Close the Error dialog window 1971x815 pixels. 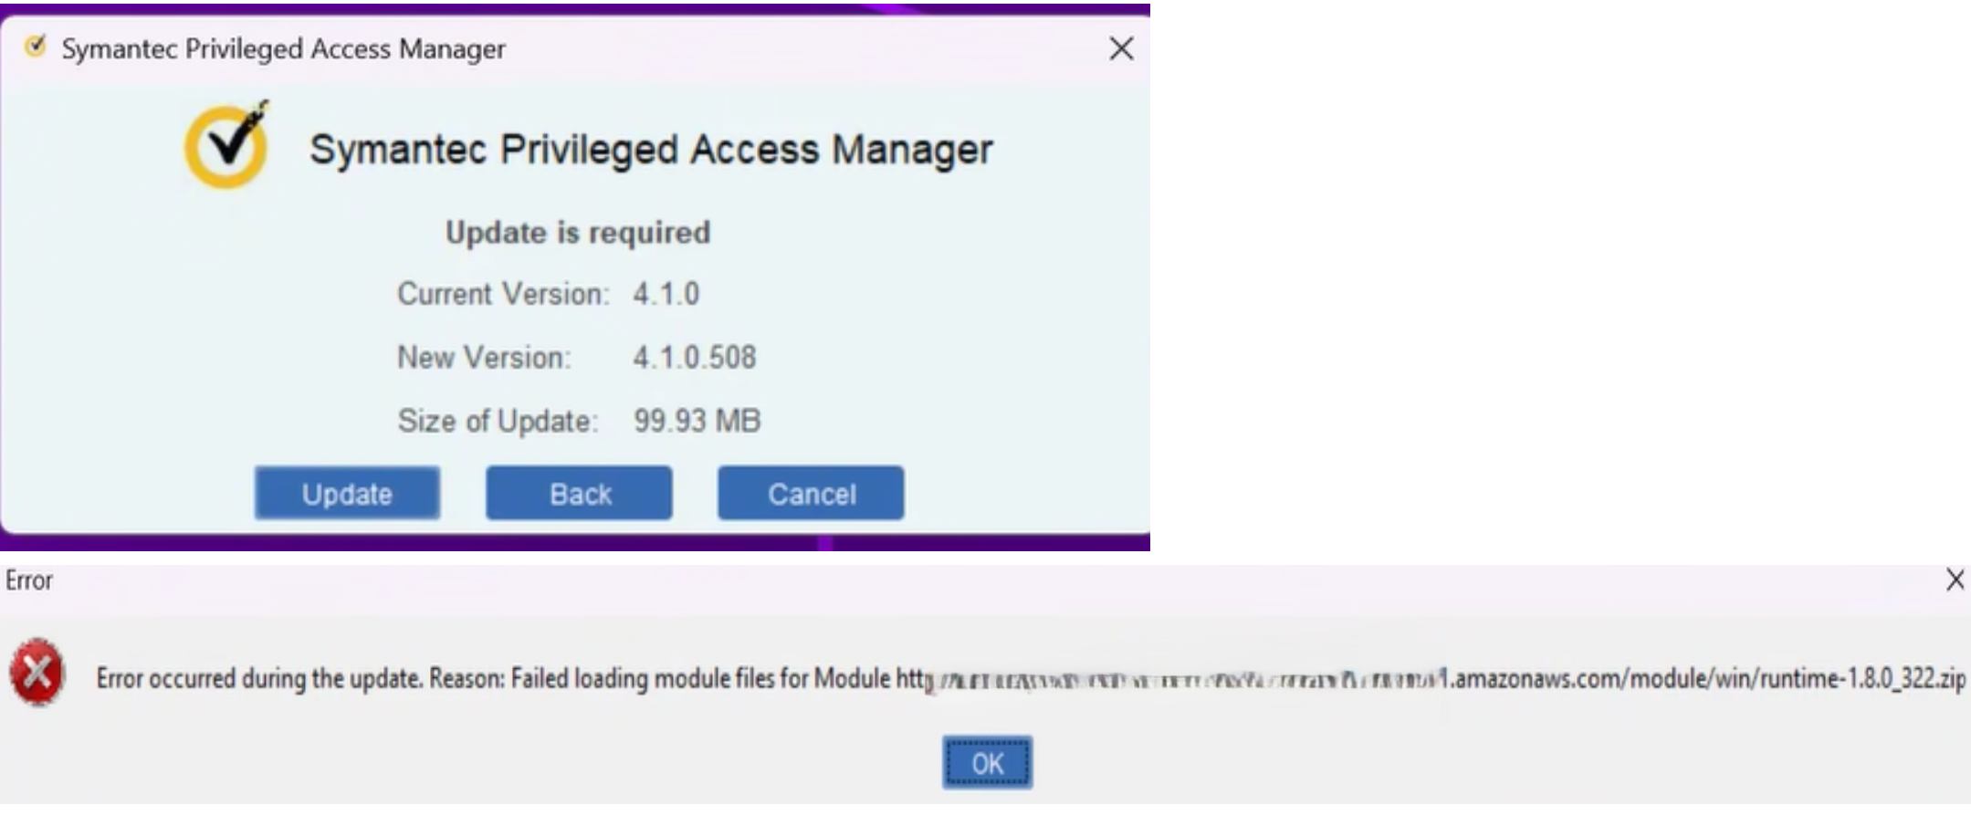[1955, 580]
